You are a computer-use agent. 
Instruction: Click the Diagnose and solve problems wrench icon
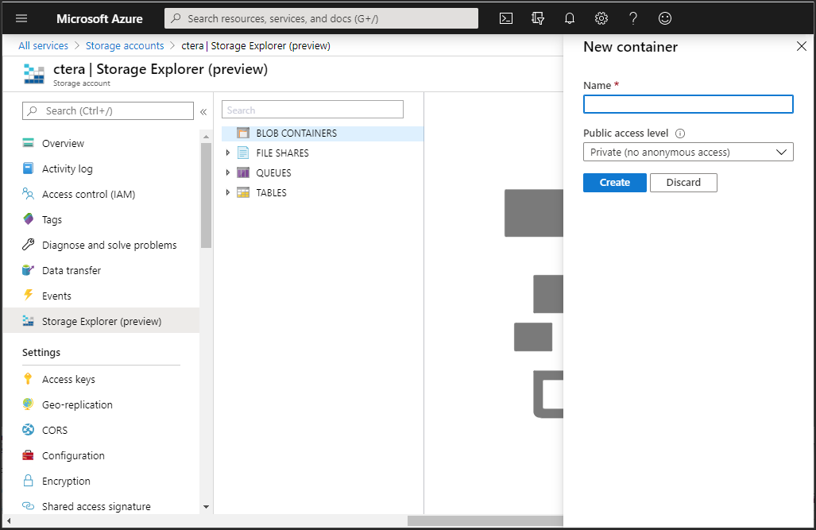(x=28, y=244)
